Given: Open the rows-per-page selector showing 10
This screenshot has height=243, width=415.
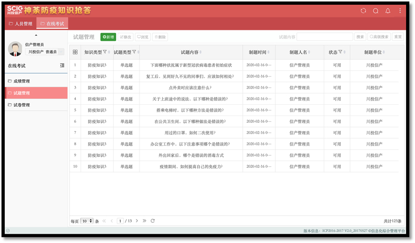Looking at the screenshot, I should 87,221.
